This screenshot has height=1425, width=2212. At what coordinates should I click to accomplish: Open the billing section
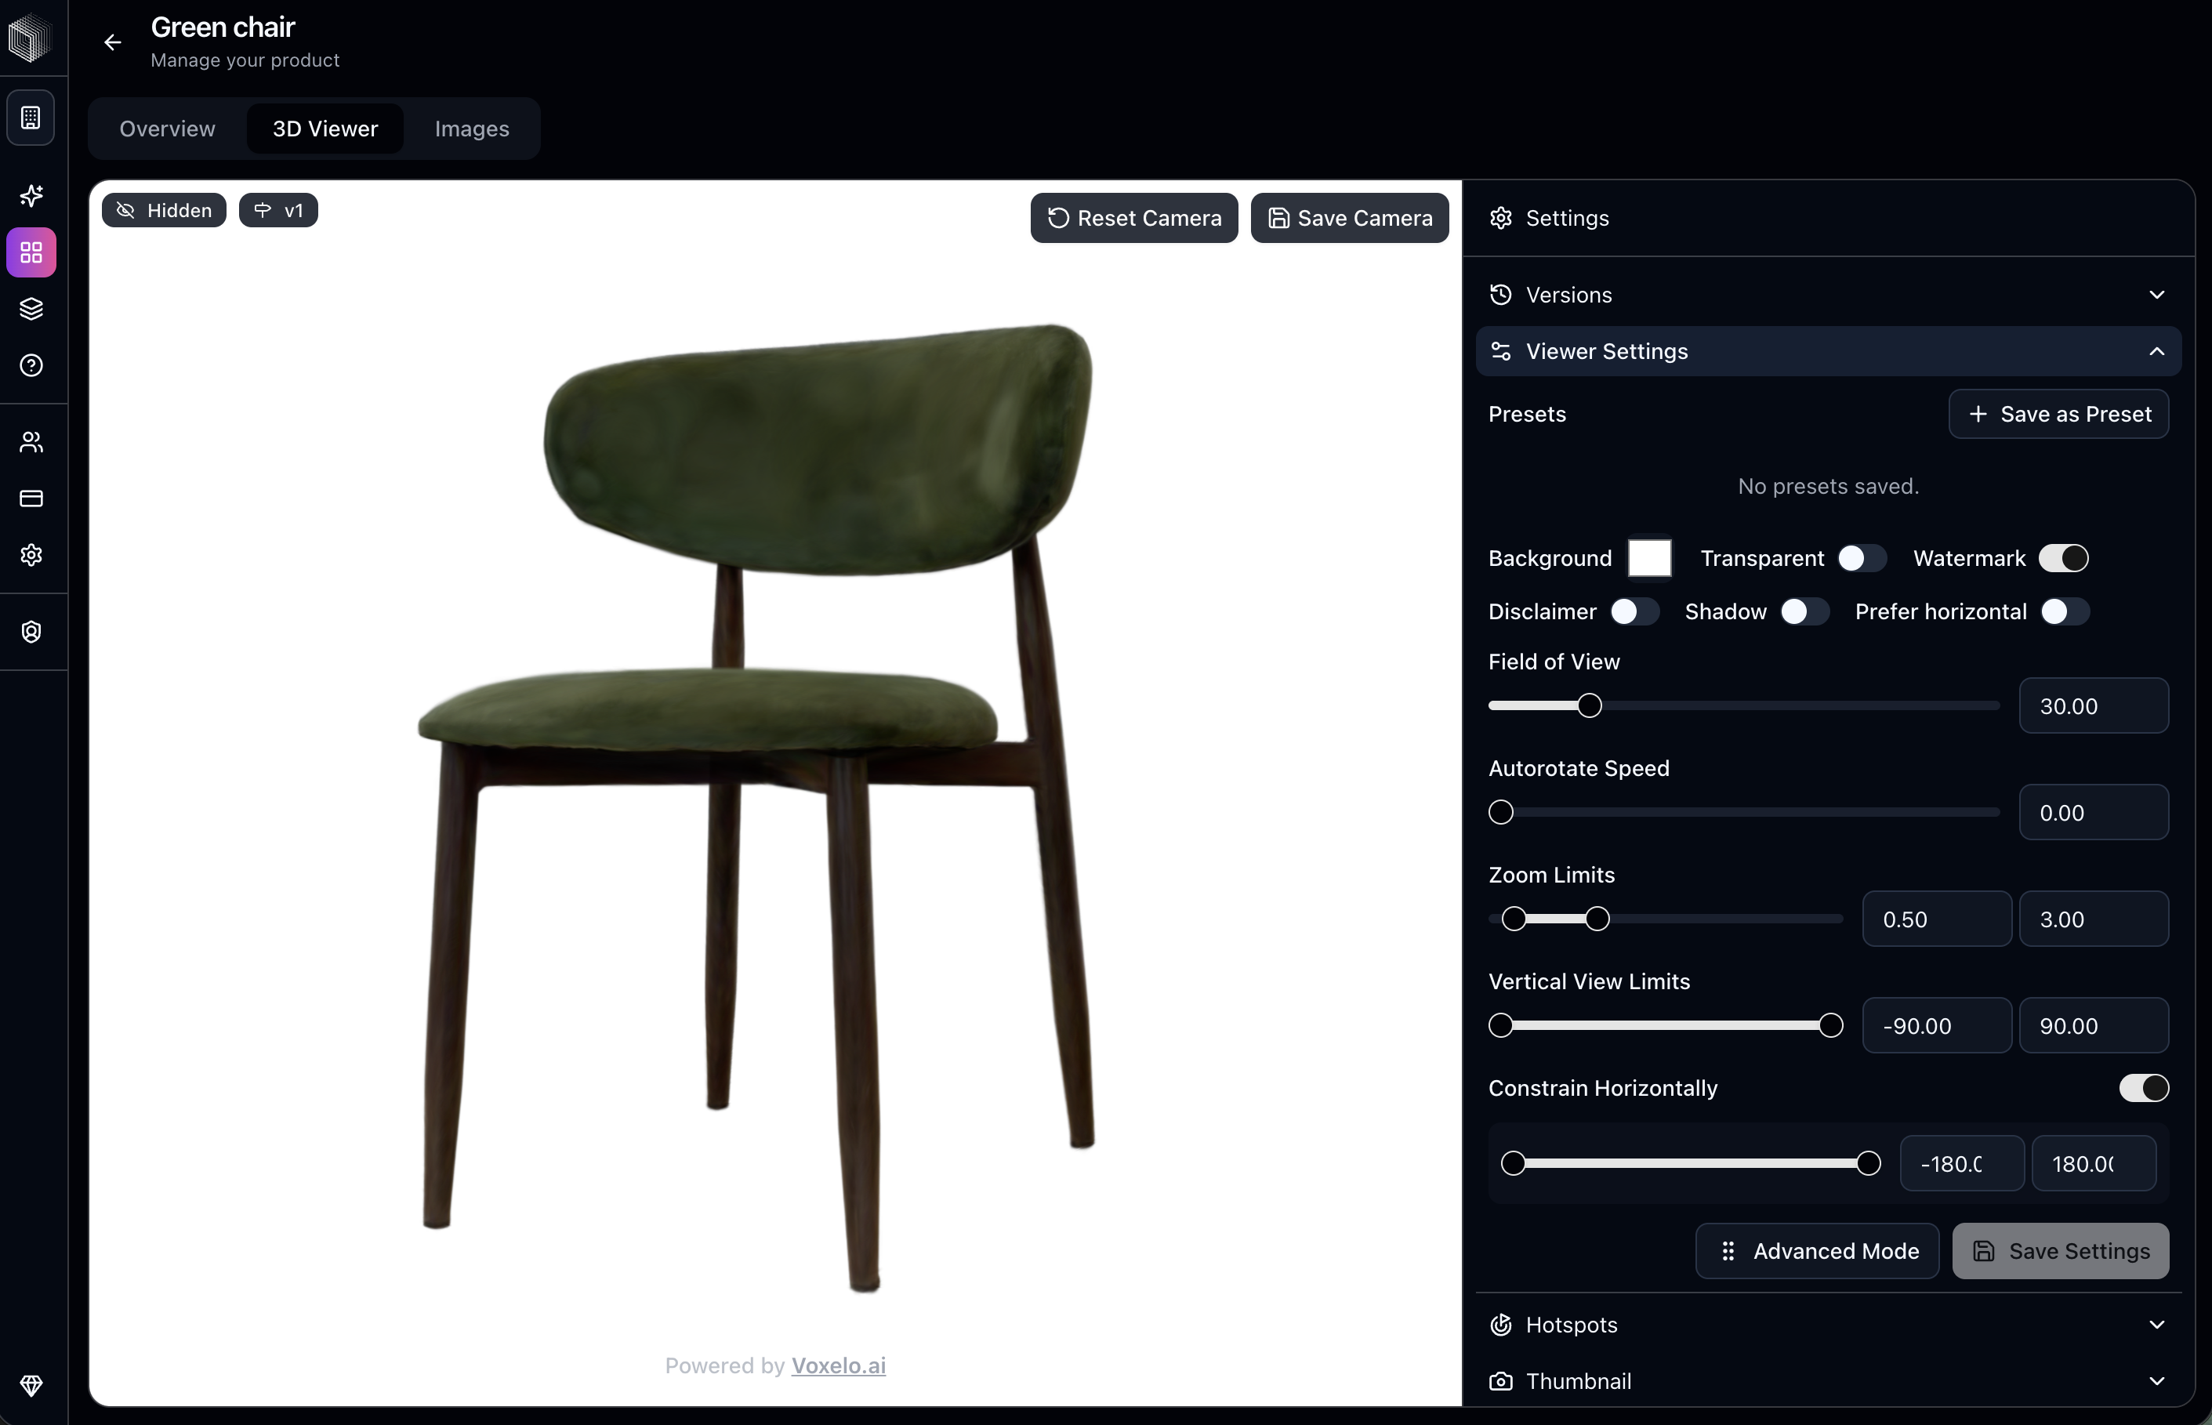point(31,499)
